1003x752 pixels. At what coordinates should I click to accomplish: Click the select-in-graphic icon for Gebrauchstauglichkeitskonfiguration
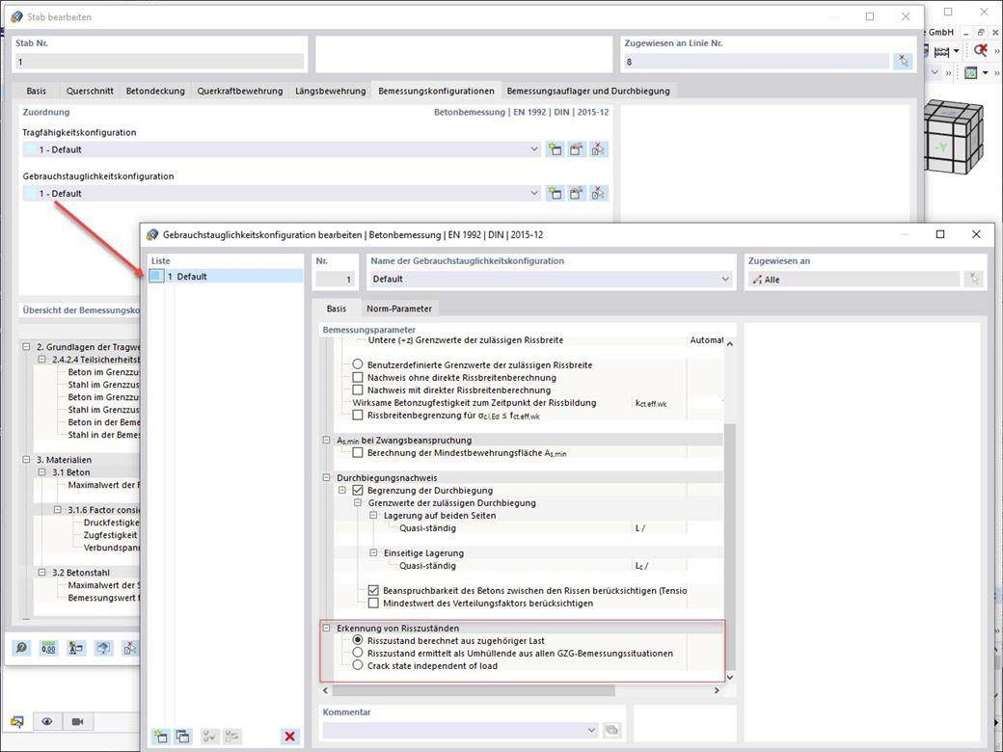599,193
